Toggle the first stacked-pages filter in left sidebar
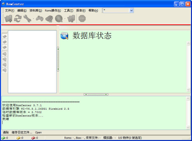Viewport: 192px width, 141px height. (x=4, y=54)
